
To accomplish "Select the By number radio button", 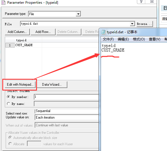I will pyautogui.click(x=8, y=97).
